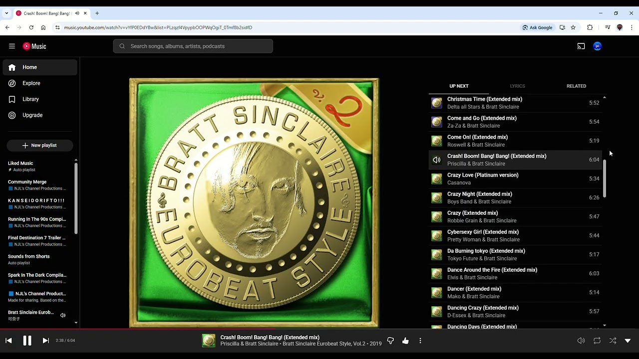The image size is (639, 359).
Task: Skip to previous track
Action: 8,341
